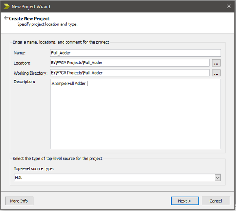The width and height of the screenshot is (236, 211).
Task: Click in the Description text area
Action: [135, 114]
